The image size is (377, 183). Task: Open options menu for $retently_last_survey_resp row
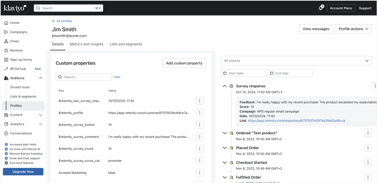(199, 101)
